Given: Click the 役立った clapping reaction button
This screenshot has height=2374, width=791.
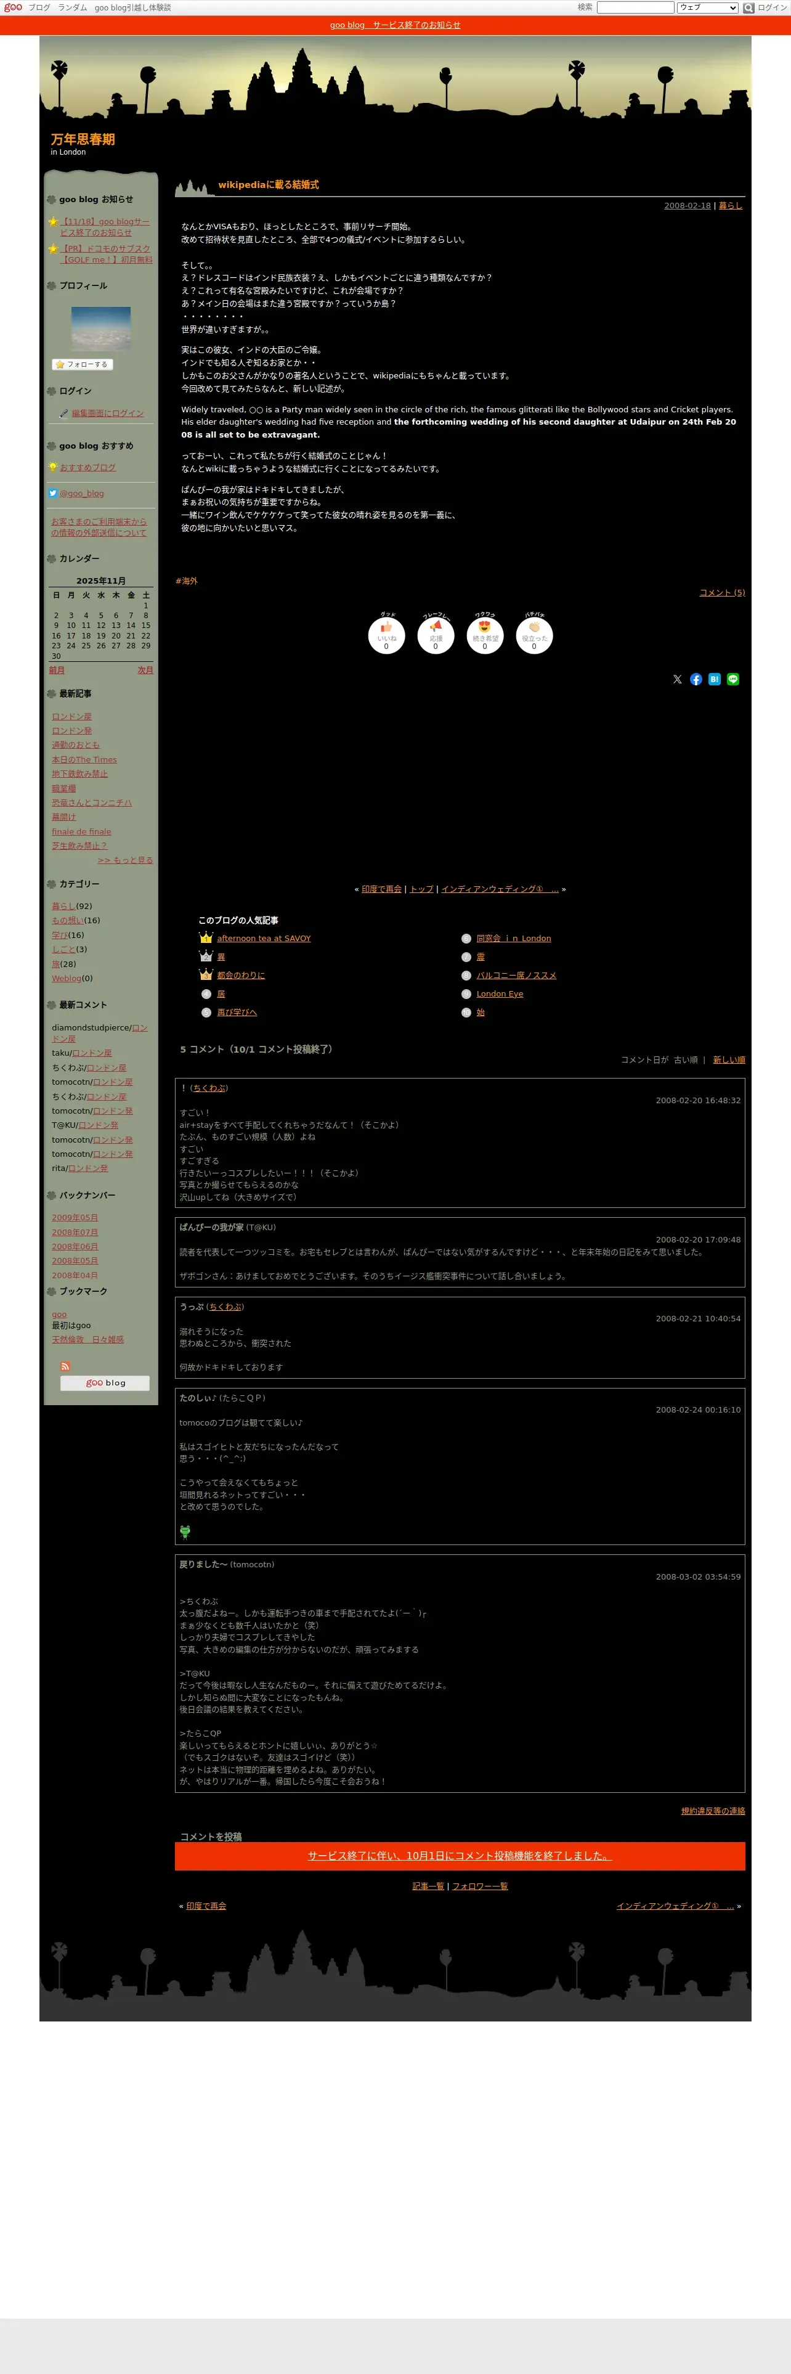Looking at the screenshot, I should click(534, 635).
